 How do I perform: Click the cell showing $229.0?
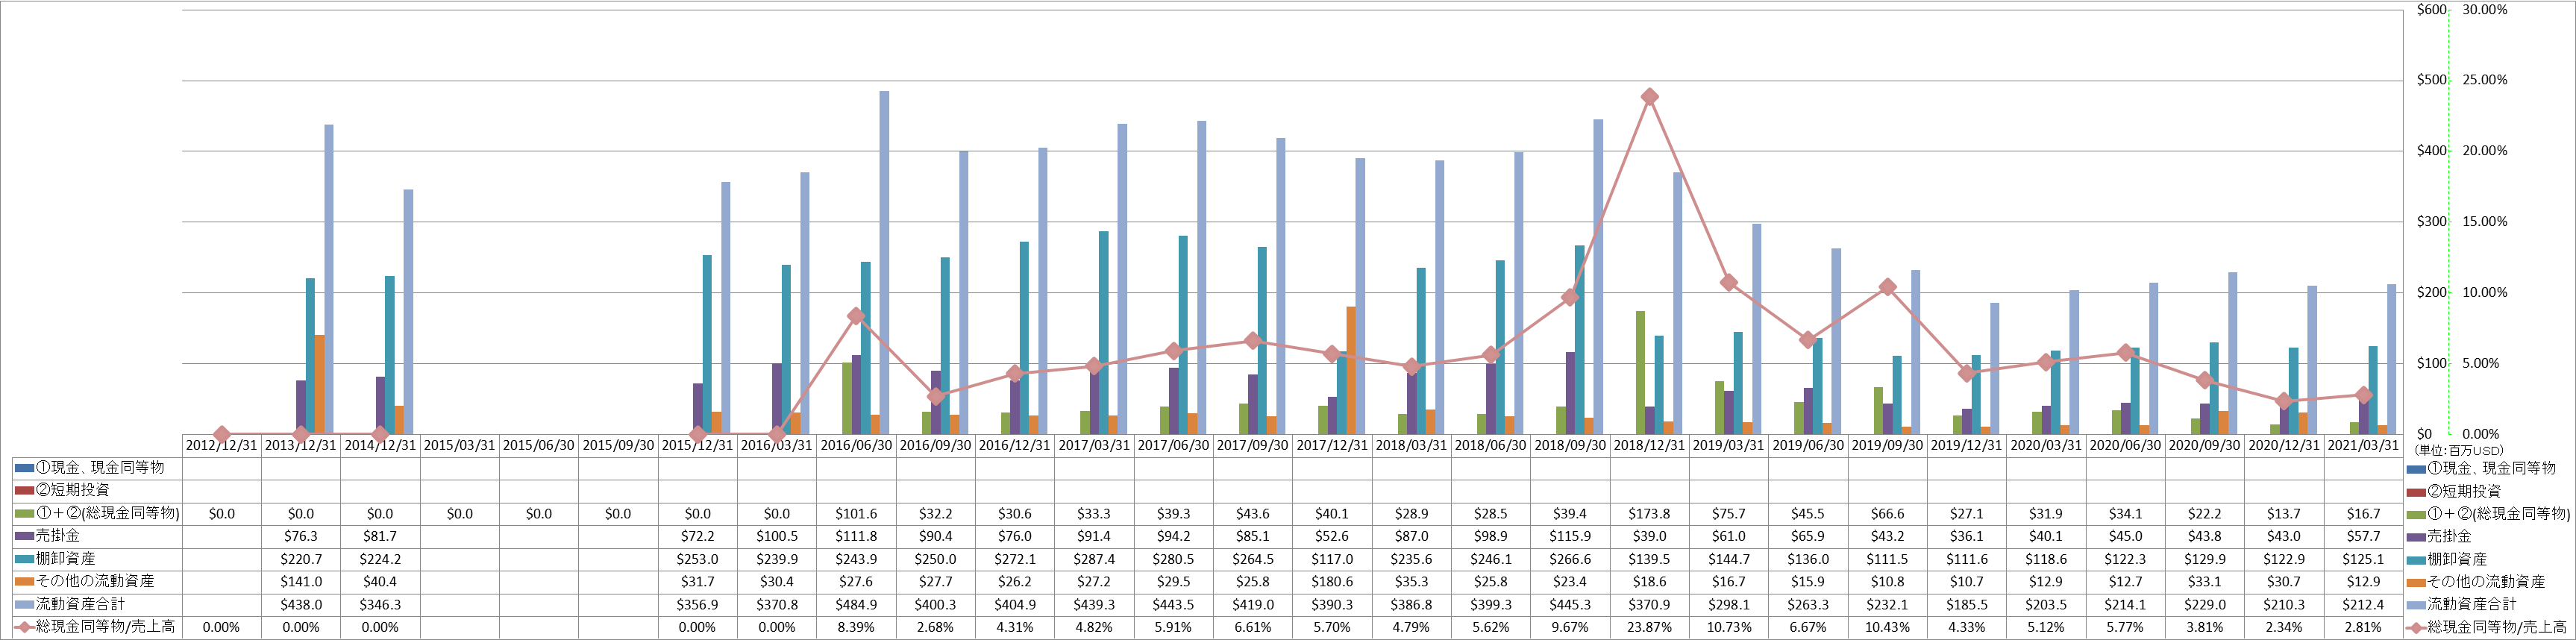click(x=2205, y=604)
